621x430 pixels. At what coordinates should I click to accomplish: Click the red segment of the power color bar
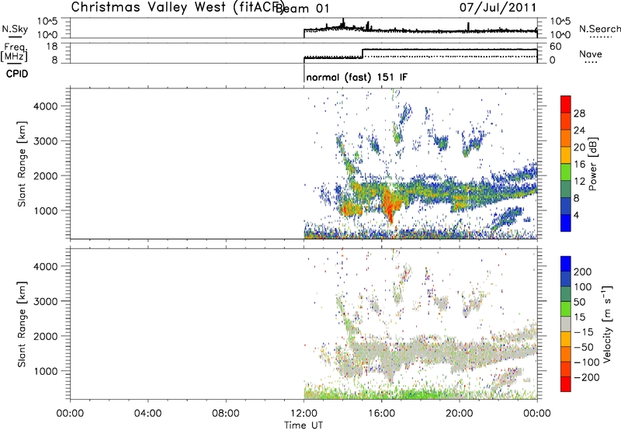click(566, 105)
